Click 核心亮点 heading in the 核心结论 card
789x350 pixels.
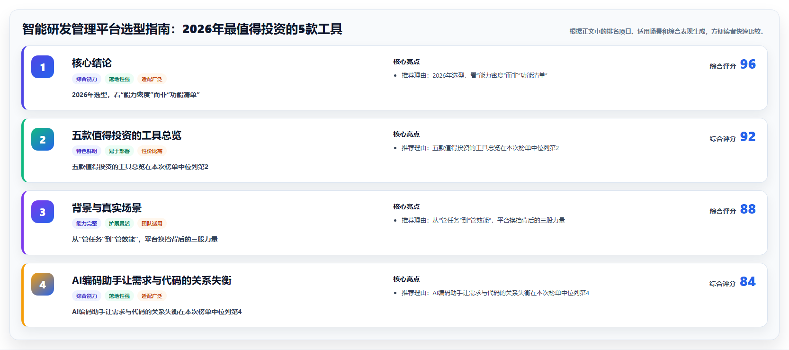pos(406,62)
